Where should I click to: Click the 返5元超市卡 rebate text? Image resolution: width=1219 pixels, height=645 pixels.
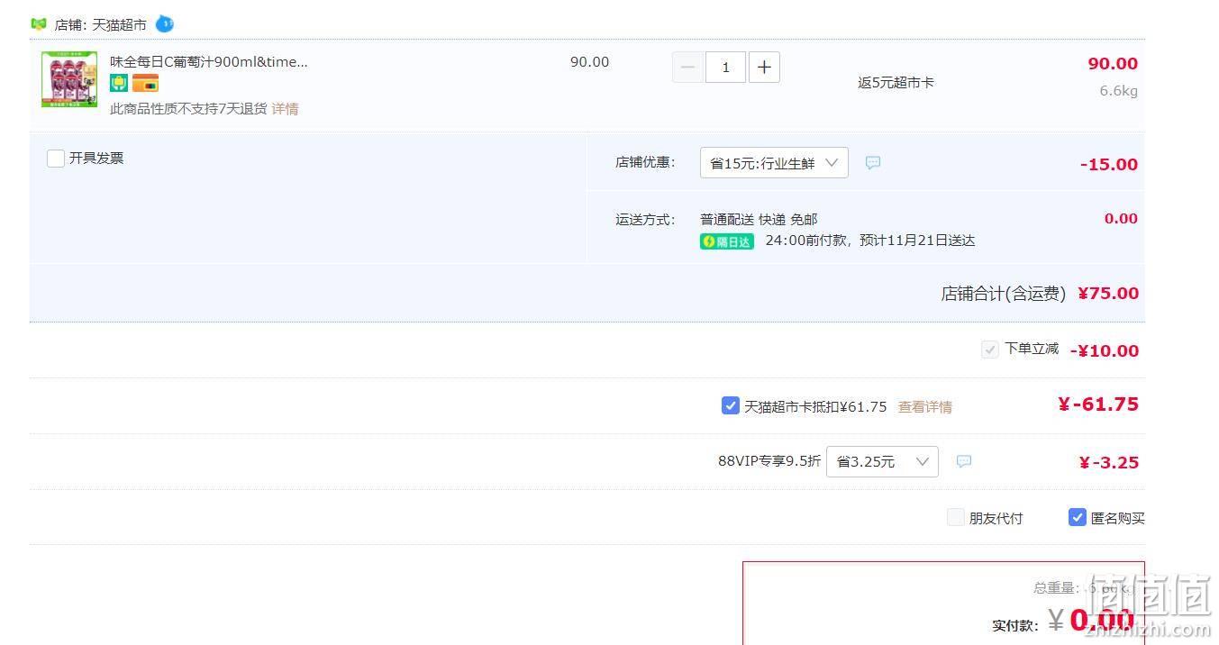click(x=896, y=83)
